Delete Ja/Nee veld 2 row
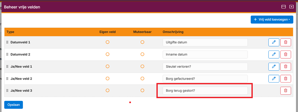The height and width of the screenshot is (112, 298). pyautogui.click(x=286, y=79)
